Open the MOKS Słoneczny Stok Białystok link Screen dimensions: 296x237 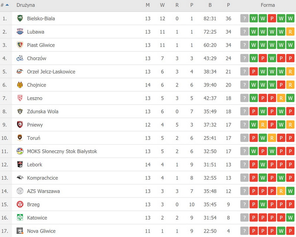(62, 152)
